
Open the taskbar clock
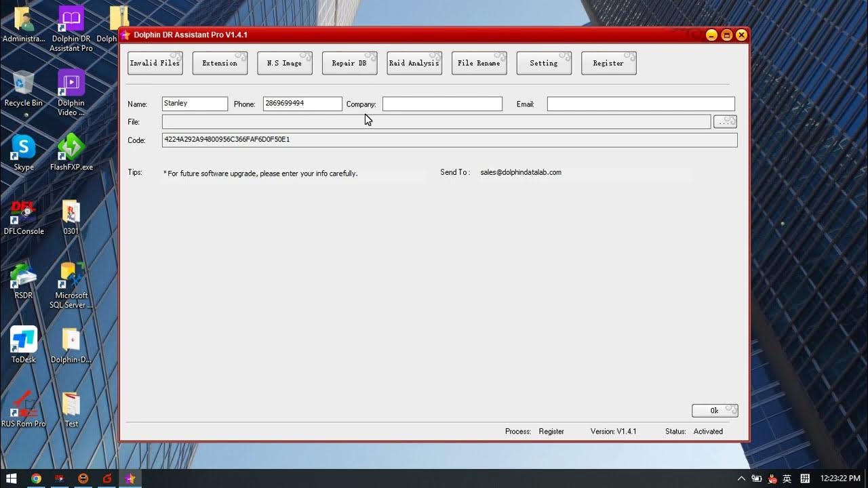pos(842,479)
